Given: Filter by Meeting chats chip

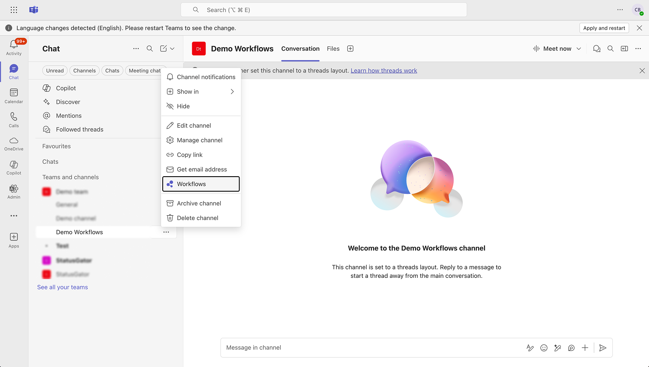Looking at the screenshot, I should point(145,71).
